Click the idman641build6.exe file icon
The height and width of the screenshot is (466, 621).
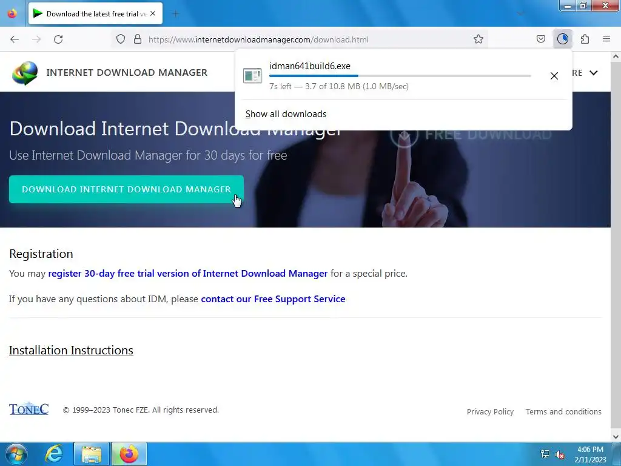[x=252, y=75]
